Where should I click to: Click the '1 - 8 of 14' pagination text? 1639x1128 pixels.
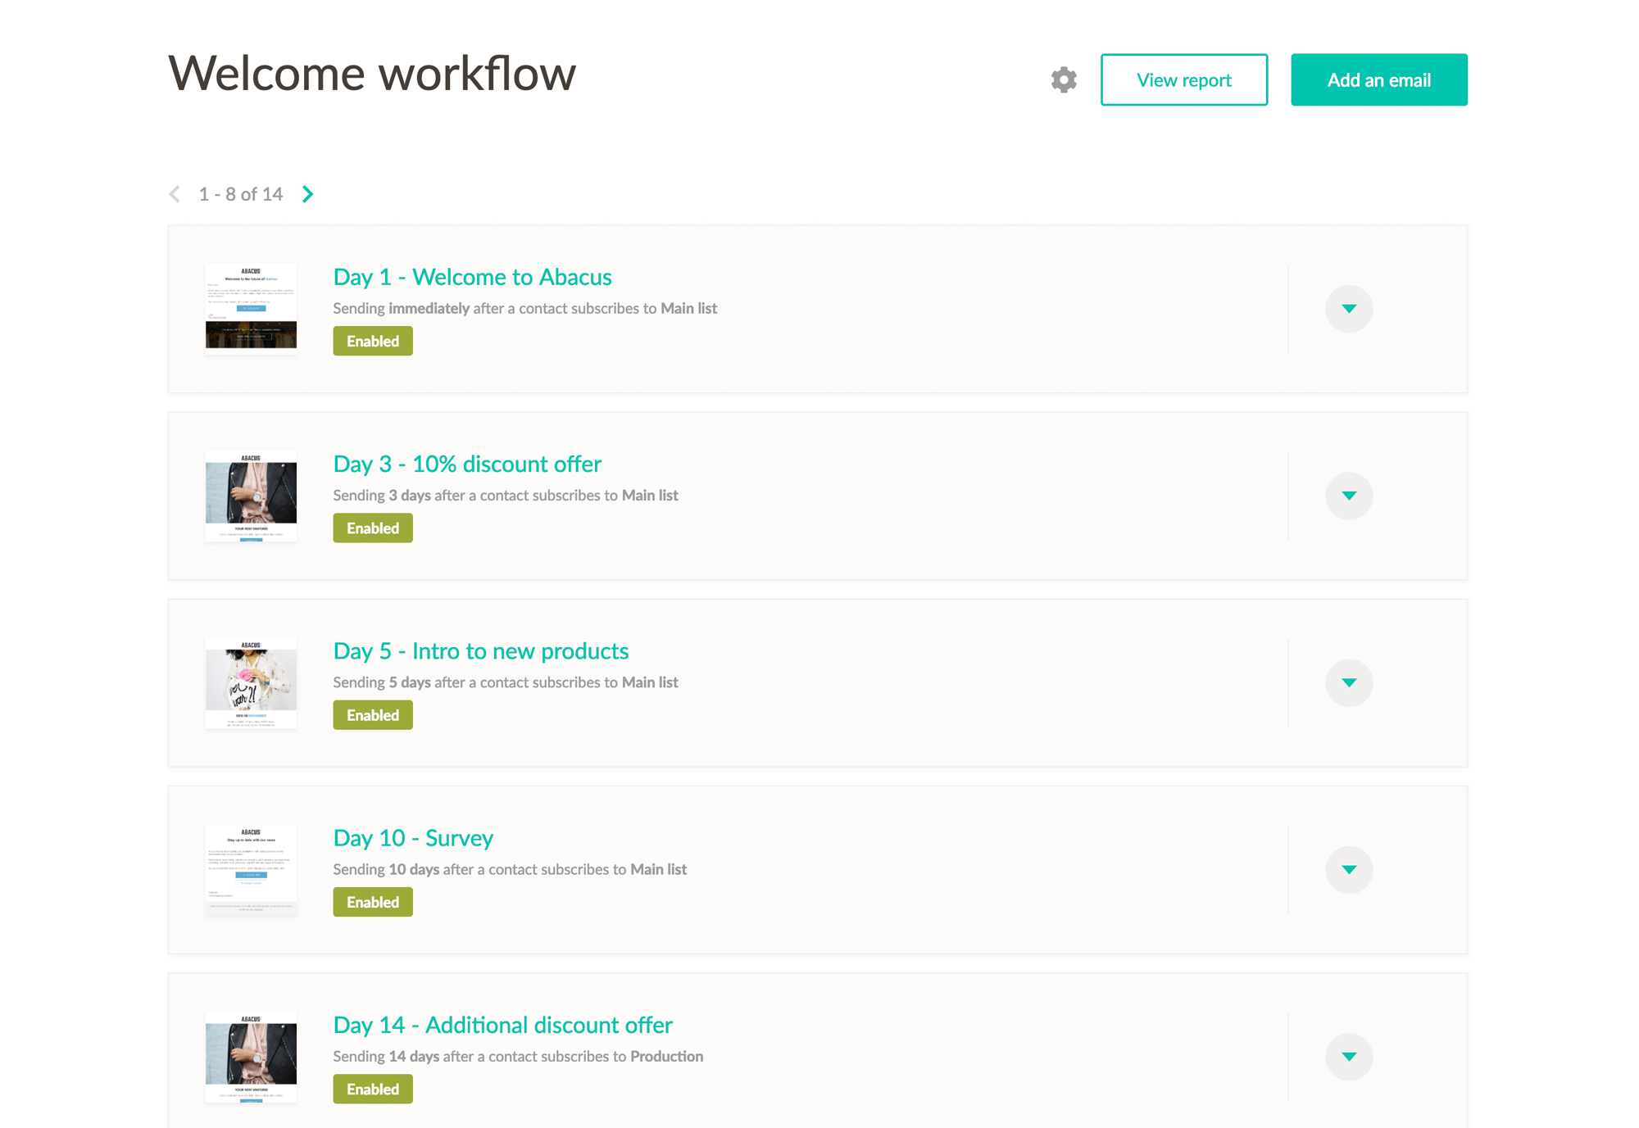point(241,194)
